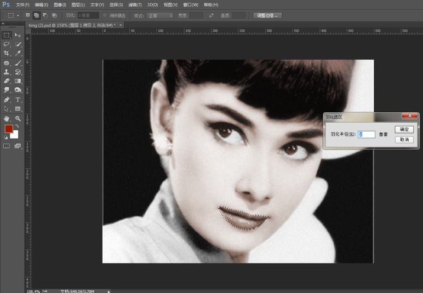This screenshot has height=293, width=423.
Task: Select the Hand tool
Action: 7,118
